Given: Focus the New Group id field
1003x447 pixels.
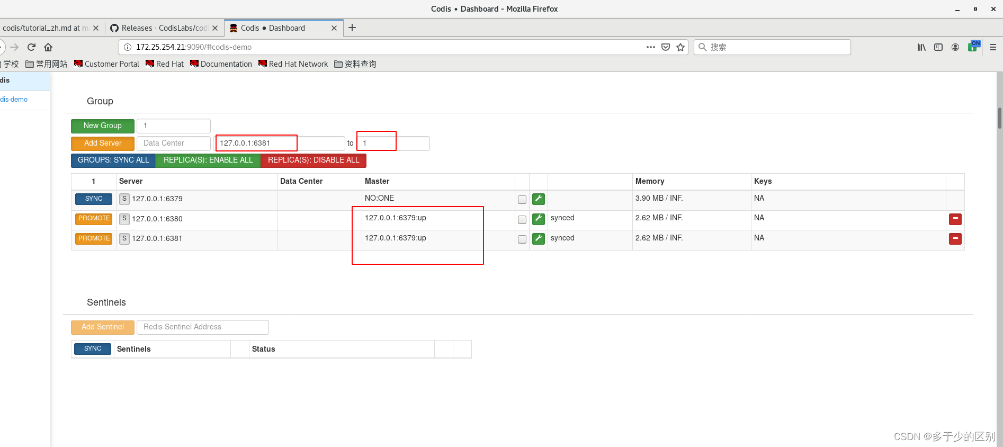Looking at the screenshot, I should [x=174, y=126].
